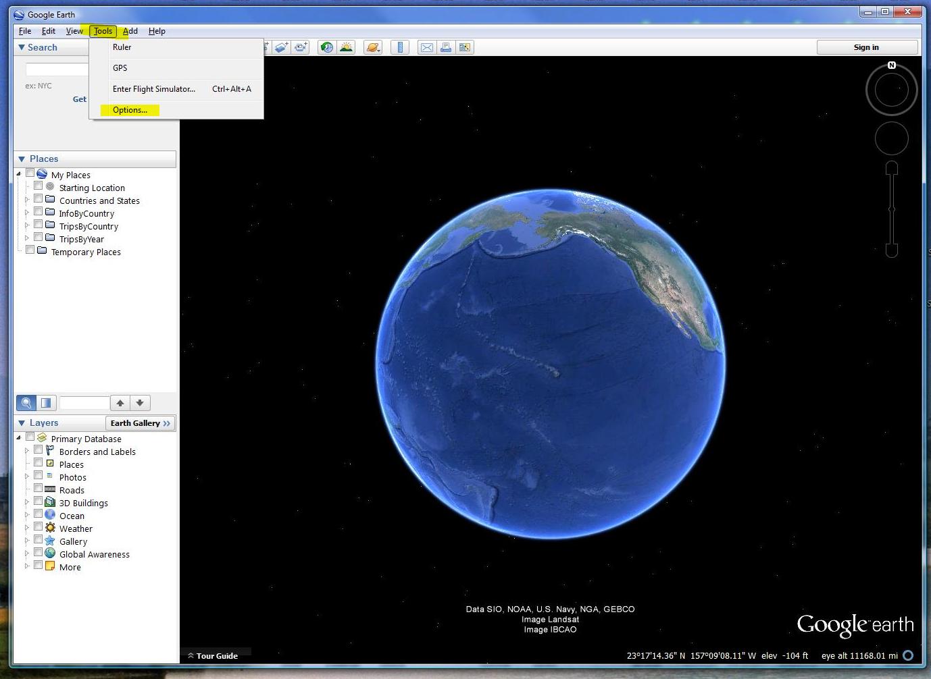Click the Record a Tour camera icon
Viewport: 931px width, 679px height.
pos(301,47)
